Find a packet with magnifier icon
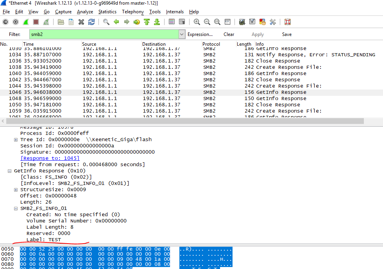383x269 pixels. 106,22
